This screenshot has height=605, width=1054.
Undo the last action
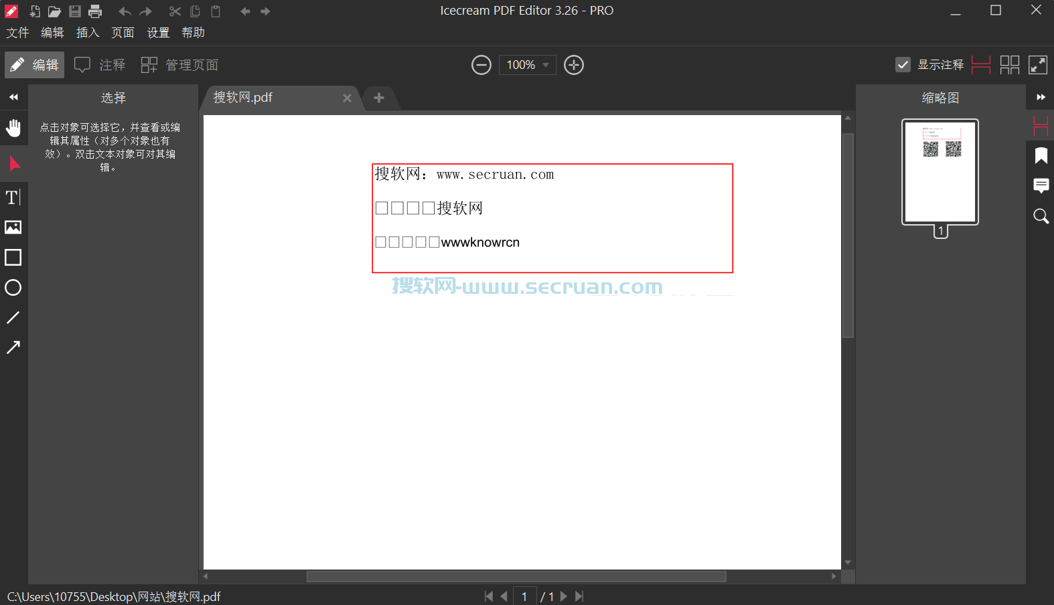click(125, 11)
